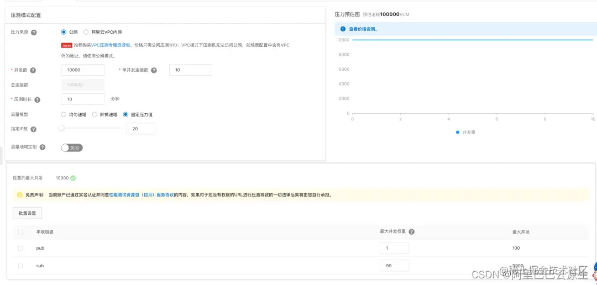Click 最大并发 column header
The height and width of the screenshot is (285, 597).
coord(521,232)
